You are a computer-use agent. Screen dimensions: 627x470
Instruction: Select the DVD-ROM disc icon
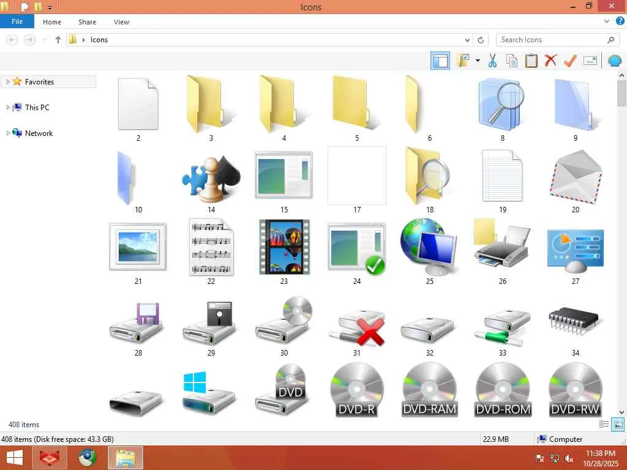pos(503,390)
